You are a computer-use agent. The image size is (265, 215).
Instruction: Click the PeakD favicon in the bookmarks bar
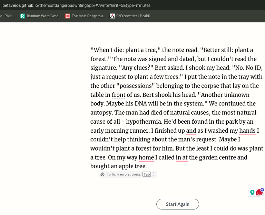click(x=112, y=16)
